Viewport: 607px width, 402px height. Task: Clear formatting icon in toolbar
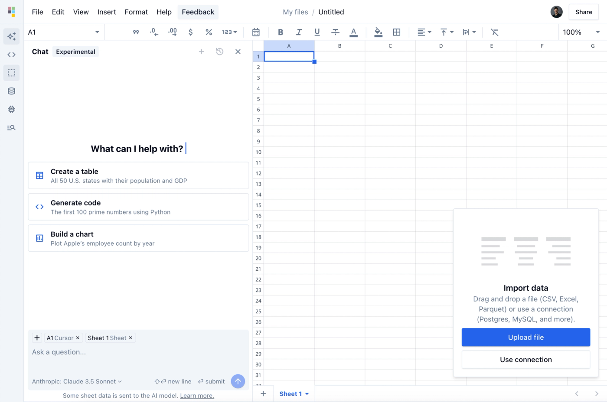[494, 32]
